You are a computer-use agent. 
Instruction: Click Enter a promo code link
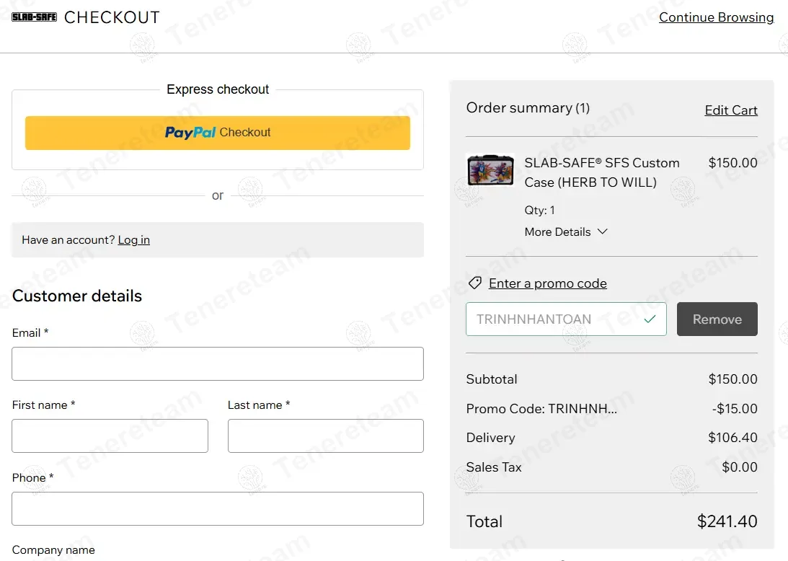(x=547, y=283)
